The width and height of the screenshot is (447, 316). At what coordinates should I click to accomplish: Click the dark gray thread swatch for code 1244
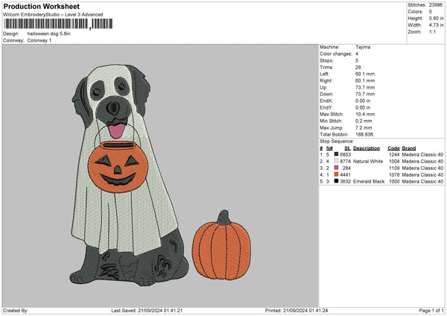click(335, 154)
